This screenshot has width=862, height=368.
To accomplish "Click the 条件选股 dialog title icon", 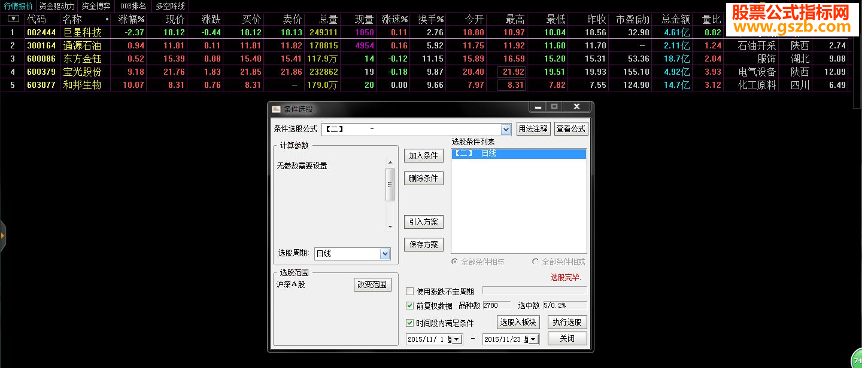I will [276, 109].
